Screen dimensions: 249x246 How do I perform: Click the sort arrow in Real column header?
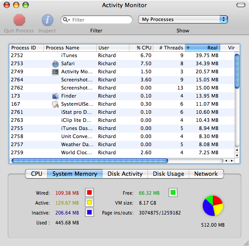click(x=188, y=48)
